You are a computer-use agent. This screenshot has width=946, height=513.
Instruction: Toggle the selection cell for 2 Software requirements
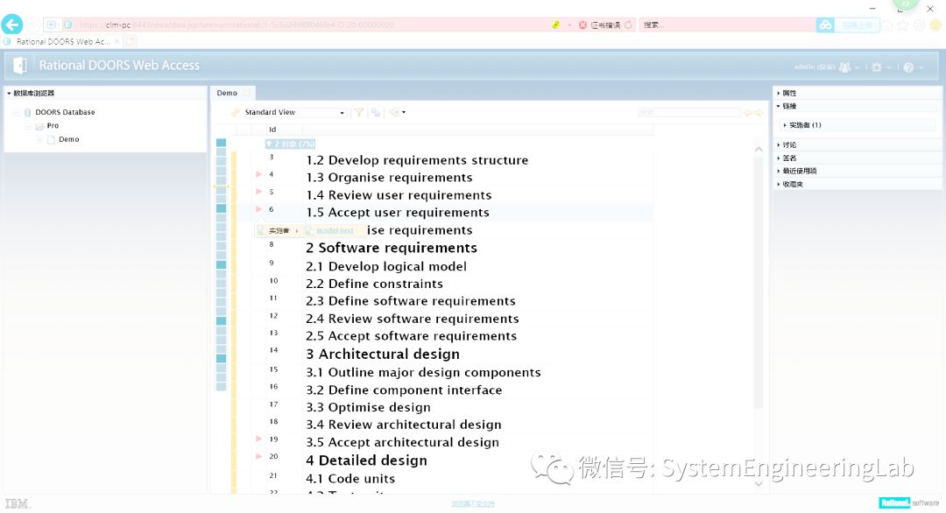click(221, 248)
